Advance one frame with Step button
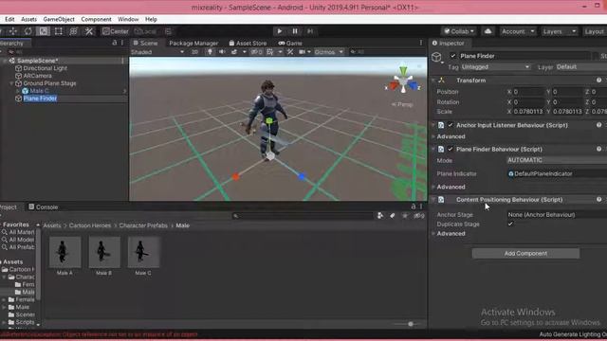Screen dimensions: 607x341 310,31
